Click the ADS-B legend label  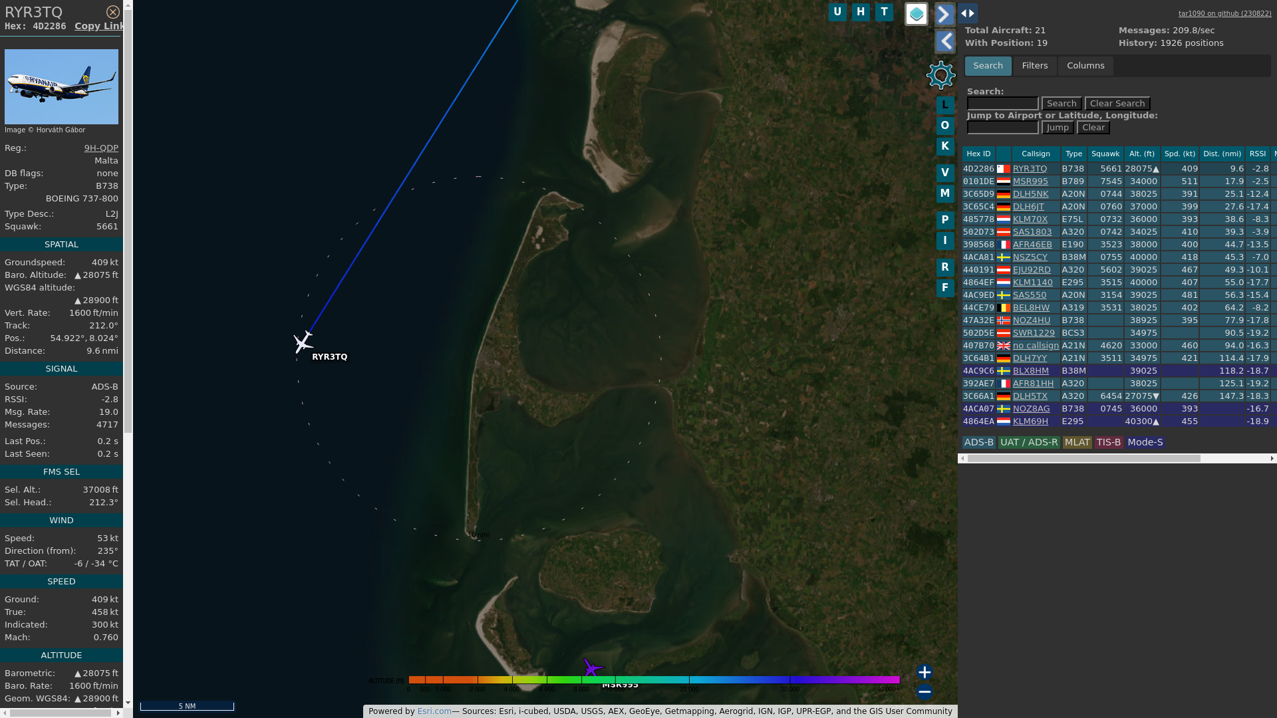[978, 443]
